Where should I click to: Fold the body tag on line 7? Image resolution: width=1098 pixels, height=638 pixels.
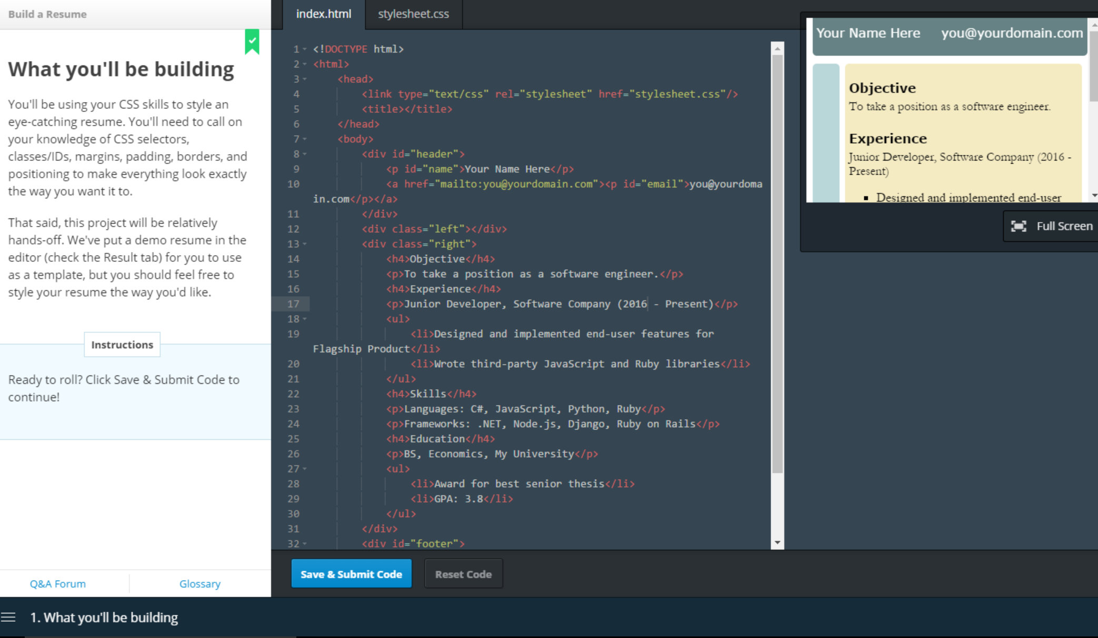point(305,139)
